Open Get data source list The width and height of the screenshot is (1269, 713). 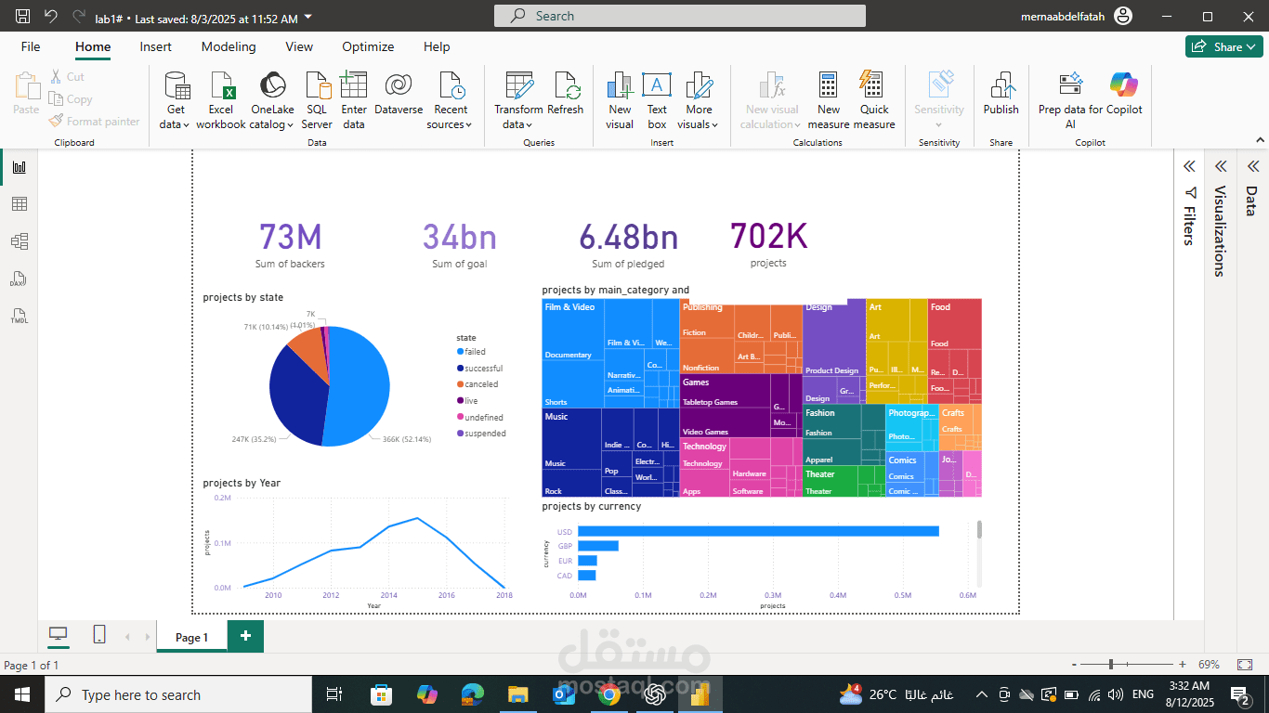(x=176, y=100)
